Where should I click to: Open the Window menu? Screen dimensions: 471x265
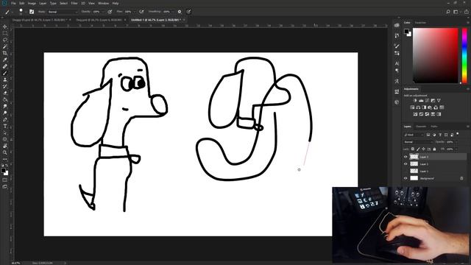click(103, 3)
